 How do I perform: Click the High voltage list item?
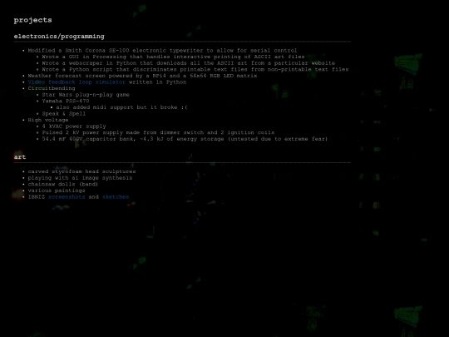48,120
